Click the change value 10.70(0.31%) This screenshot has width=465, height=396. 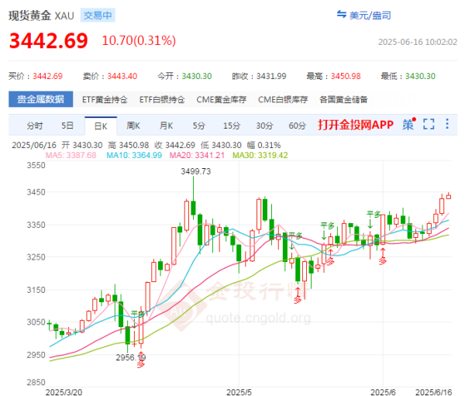pos(139,40)
